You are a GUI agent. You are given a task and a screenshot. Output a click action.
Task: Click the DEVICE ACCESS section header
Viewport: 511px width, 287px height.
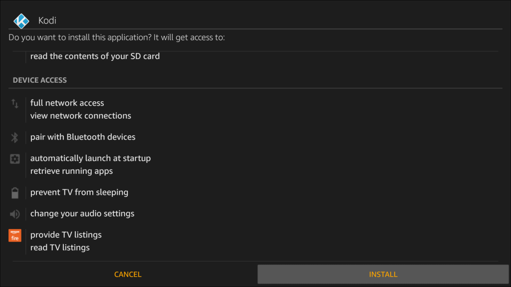pyautogui.click(x=39, y=80)
